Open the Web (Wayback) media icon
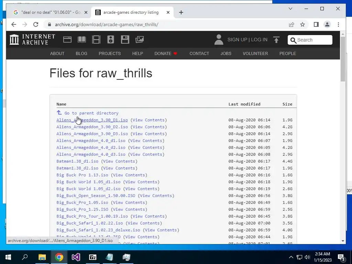 pos(67,40)
